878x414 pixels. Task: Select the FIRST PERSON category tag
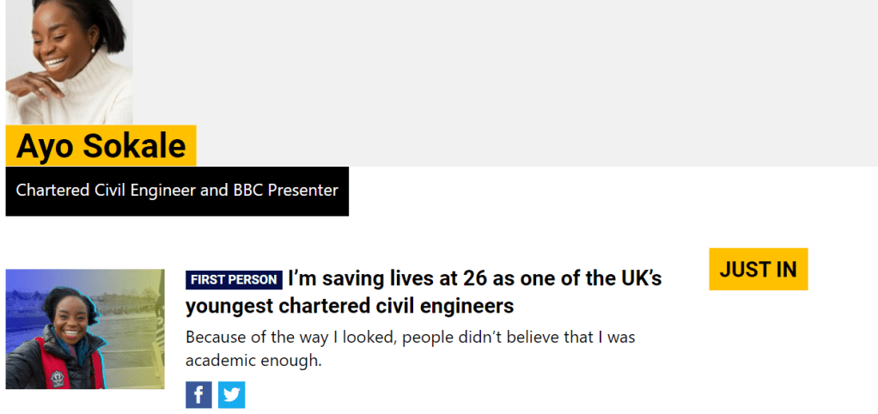point(234,280)
